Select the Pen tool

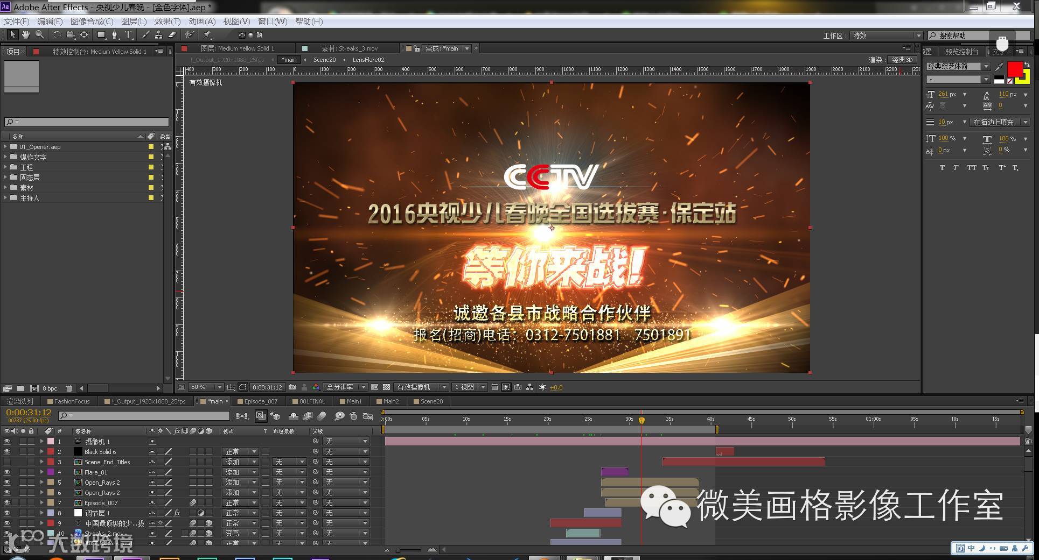[x=115, y=35]
